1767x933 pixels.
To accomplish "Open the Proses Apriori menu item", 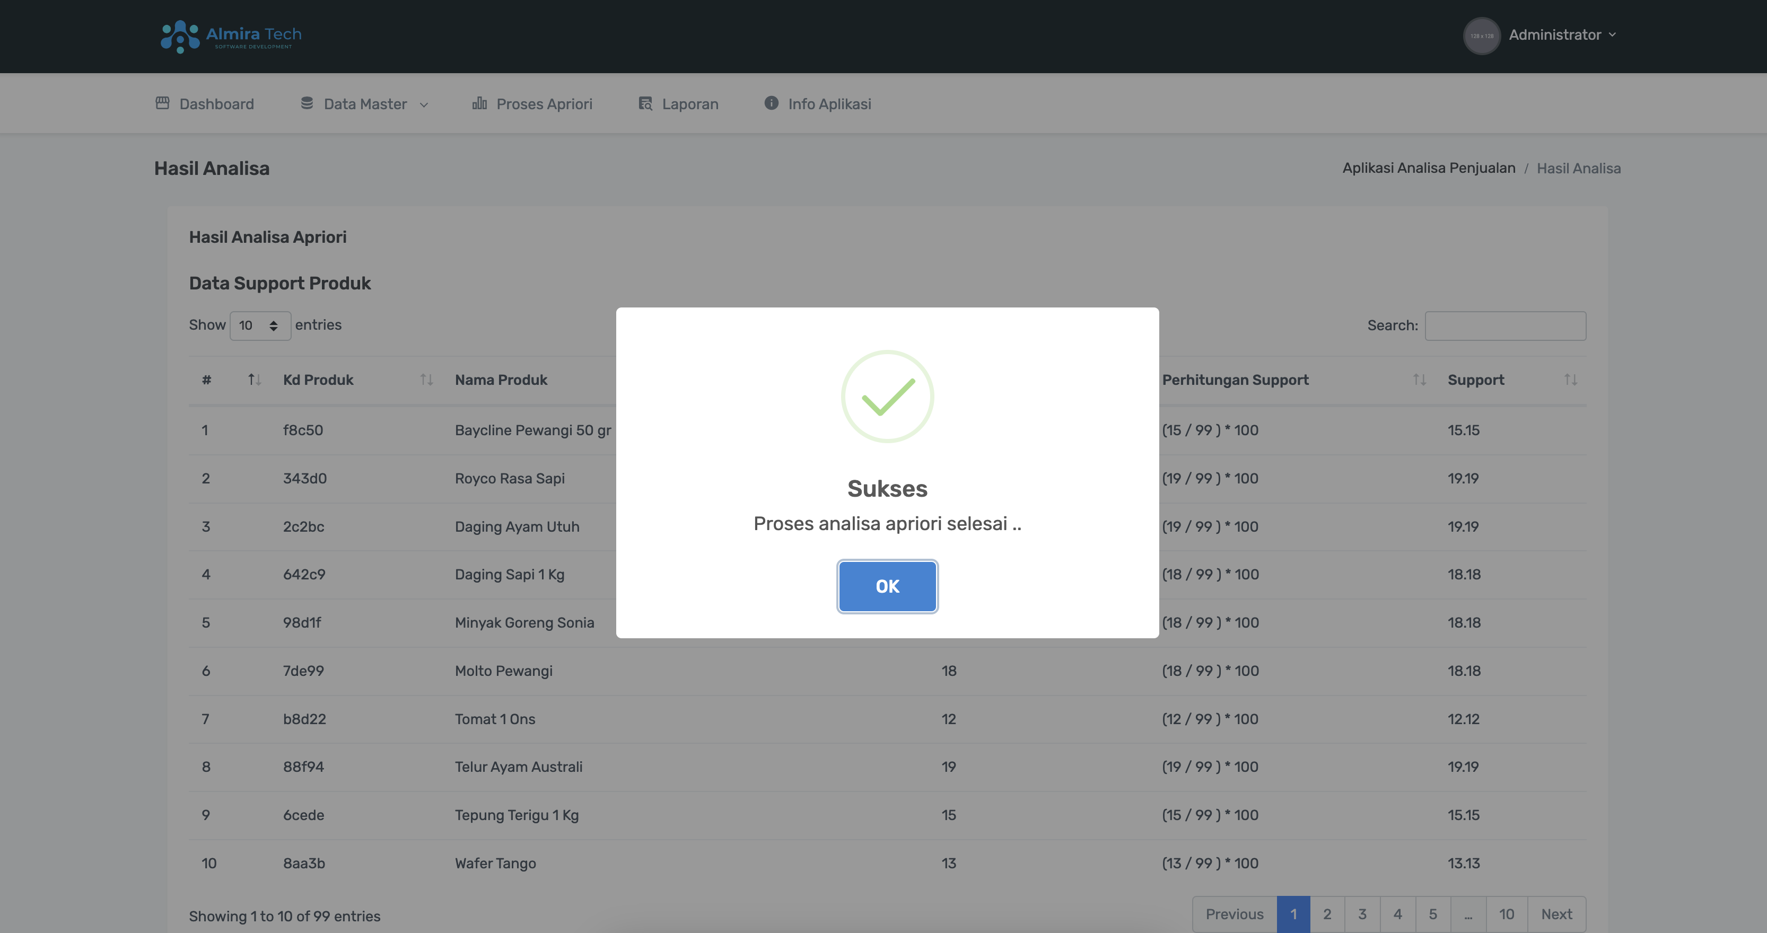I will (532, 103).
